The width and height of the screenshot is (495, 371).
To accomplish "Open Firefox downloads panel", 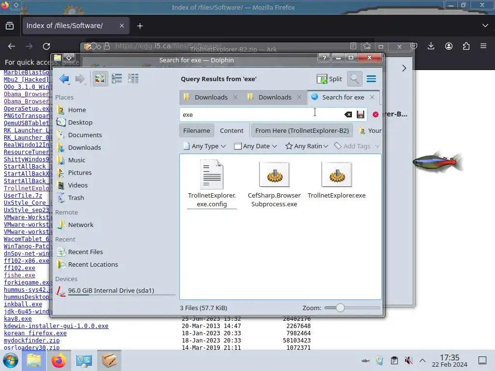I will click(x=431, y=46).
